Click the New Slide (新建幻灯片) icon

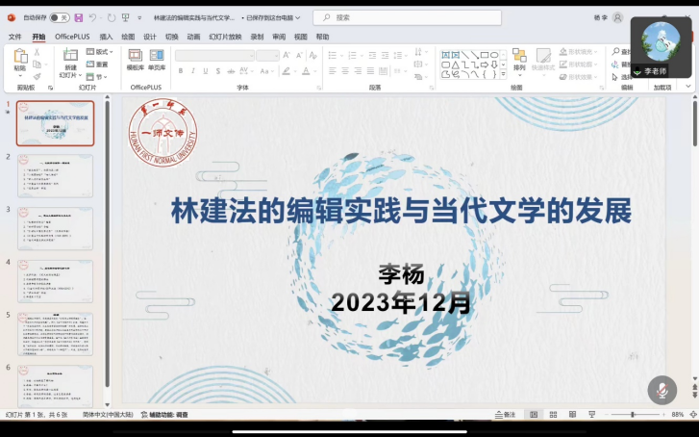click(69, 58)
